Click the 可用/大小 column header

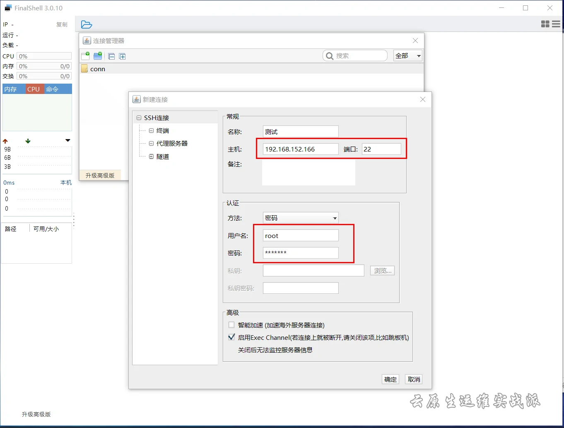[46, 229]
